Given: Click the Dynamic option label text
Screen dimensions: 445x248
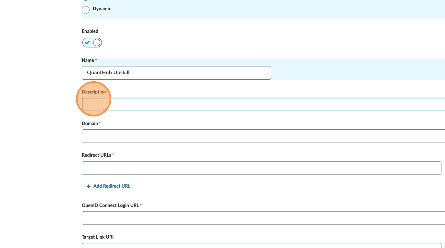Looking at the screenshot, I should [x=102, y=9].
